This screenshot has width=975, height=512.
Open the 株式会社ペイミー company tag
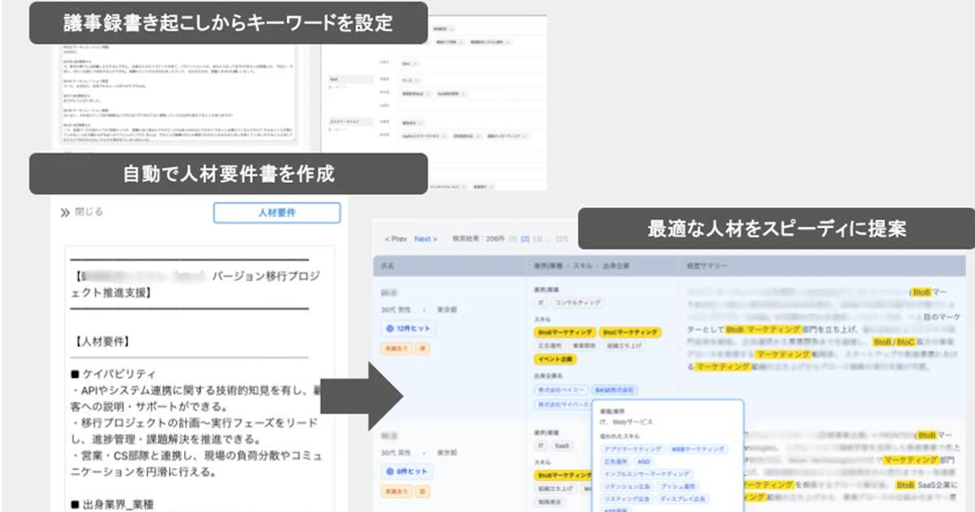(x=560, y=390)
